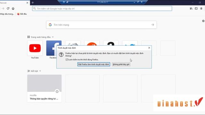205x115 pixels.
Task: Click the clock icon on mozilla card
Action: point(57,92)
